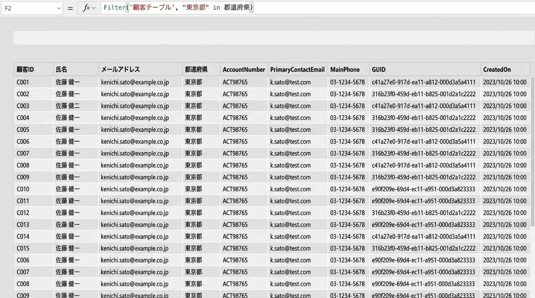This screenshot has height=298, width=535.
Task: Select the 都道府県 column header
Action: click(202, 69)
